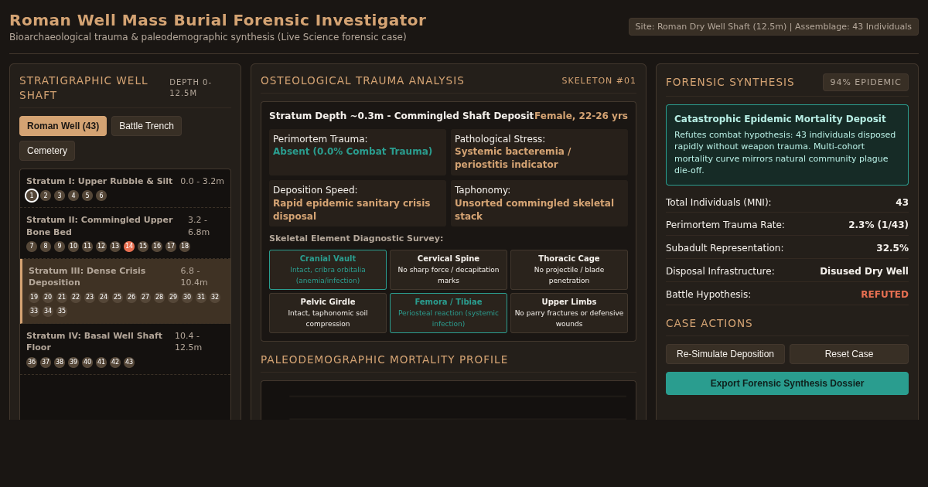This screenshot has height=487, width=928.
Task: Select skeleton marker 43
Action: (129, 363)
